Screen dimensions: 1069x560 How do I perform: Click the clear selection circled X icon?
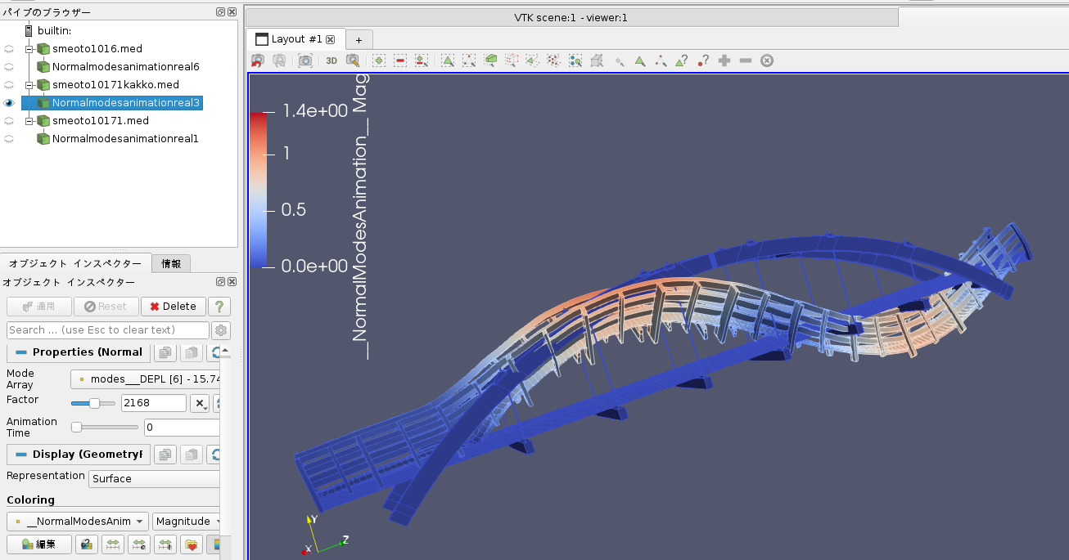tap(767, 60)
